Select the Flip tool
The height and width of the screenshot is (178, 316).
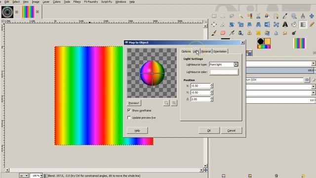coord(267,24)
